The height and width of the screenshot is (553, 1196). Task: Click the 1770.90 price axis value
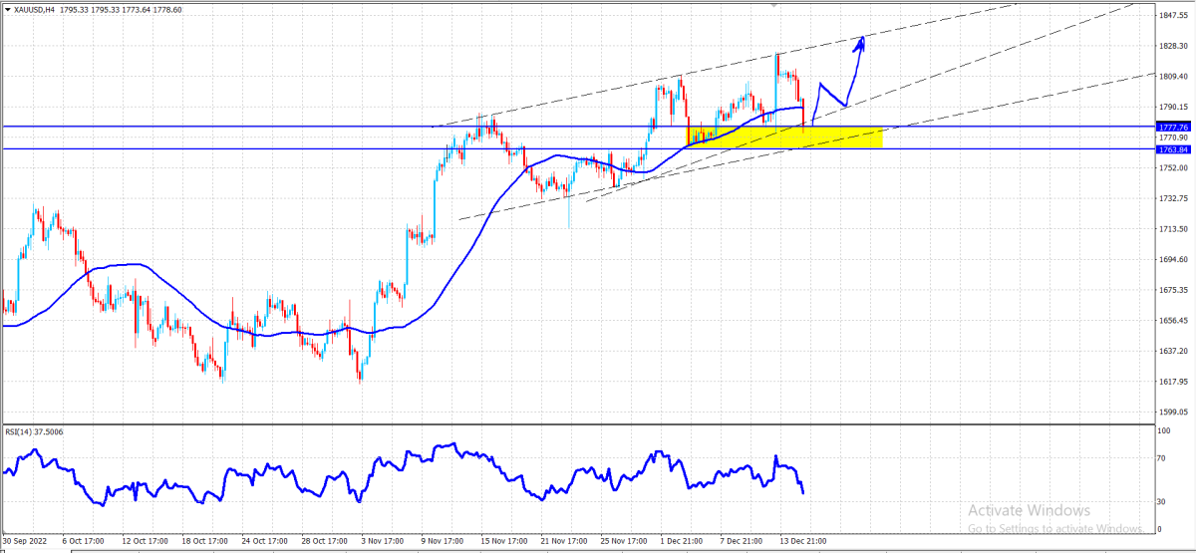click(1173, 138)
